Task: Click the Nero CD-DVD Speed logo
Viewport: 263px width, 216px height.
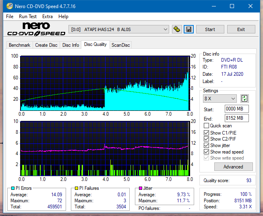Action: point(36,29)
